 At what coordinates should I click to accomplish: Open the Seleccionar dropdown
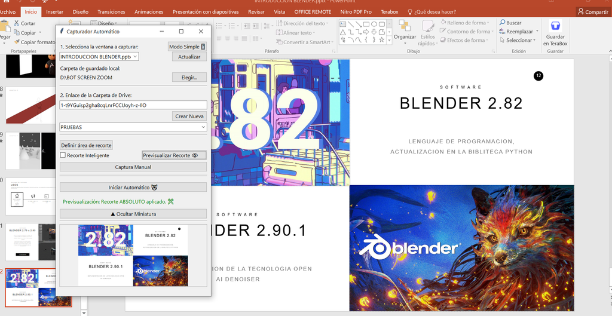(535, 40)
